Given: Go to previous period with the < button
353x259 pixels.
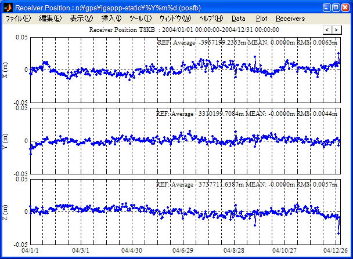Looking at the screenshot, I should pos(327,30).
